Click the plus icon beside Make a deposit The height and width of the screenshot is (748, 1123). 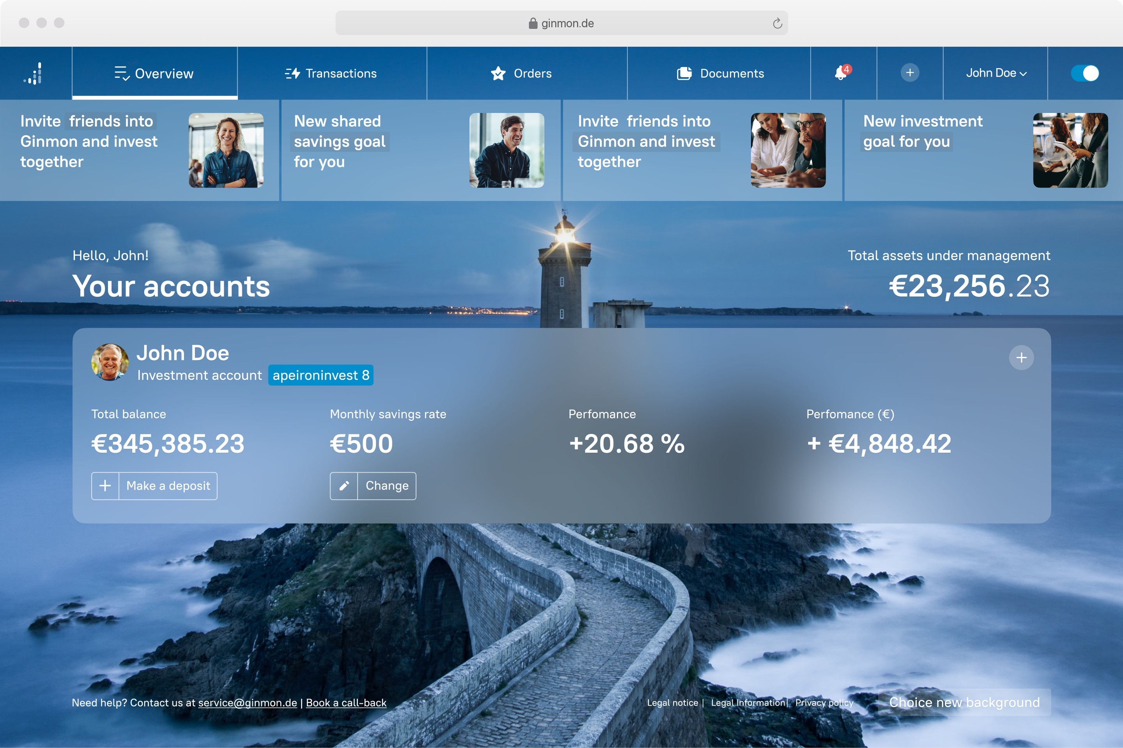105,486
